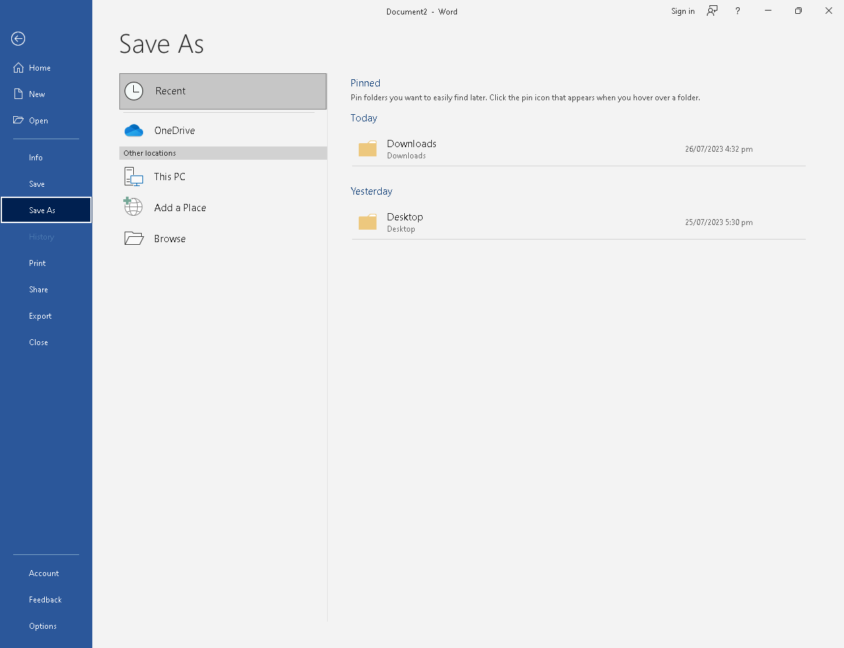Select This PC location

tap(223, 177)
